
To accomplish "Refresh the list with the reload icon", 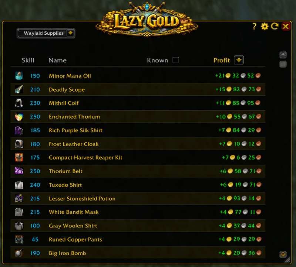I will [275, 26].
